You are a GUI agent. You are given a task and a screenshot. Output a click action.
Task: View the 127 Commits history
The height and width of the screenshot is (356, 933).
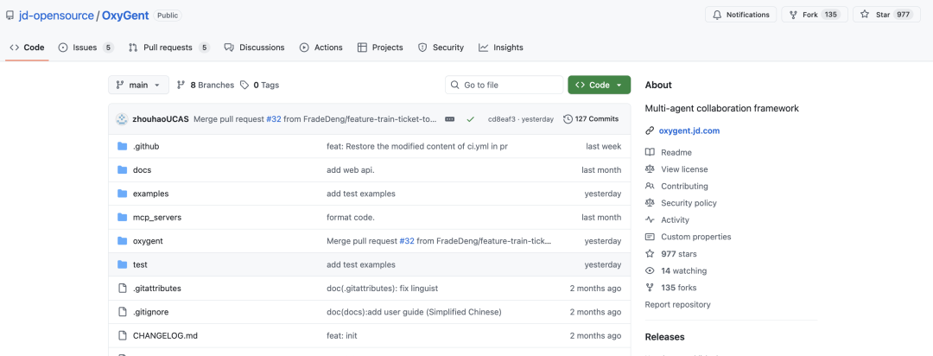[x=591, y=119]
